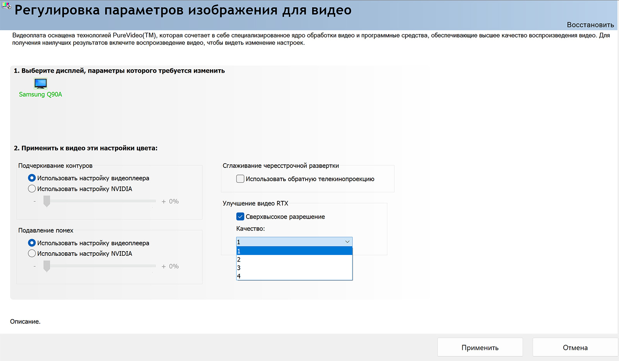Choose quality option 1 in the list
The height and width of the screenshot is (361, 619).
[x=294, y=251]
